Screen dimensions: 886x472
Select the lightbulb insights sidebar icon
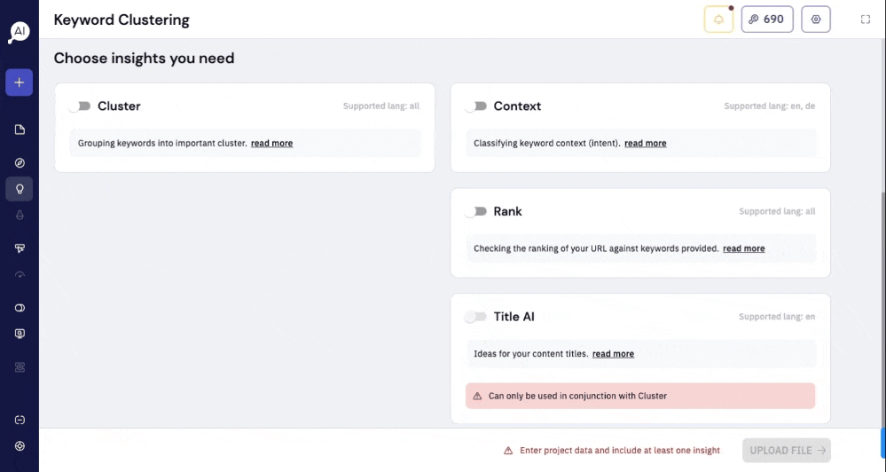pos(20,189)
